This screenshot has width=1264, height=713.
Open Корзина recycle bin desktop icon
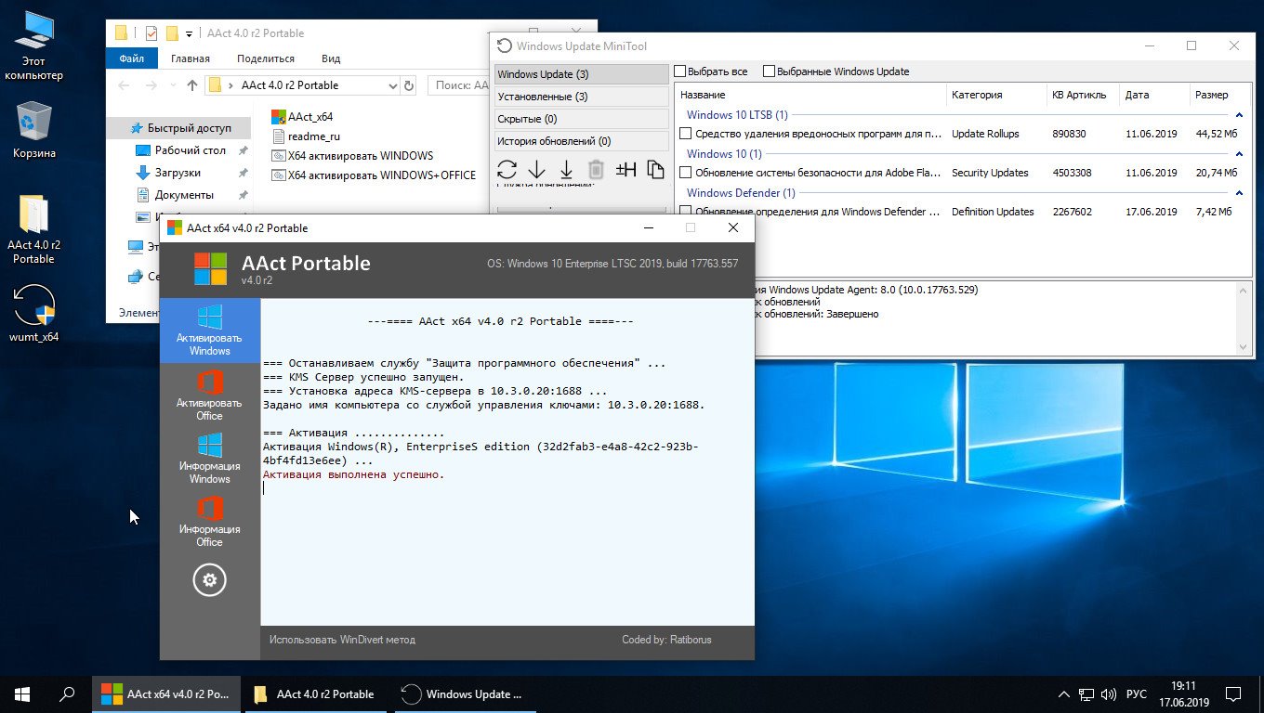[x=33, y=130]
